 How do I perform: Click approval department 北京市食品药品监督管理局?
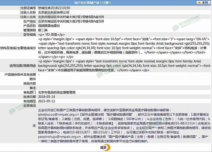pyautogui.click(x=57, y=92)
